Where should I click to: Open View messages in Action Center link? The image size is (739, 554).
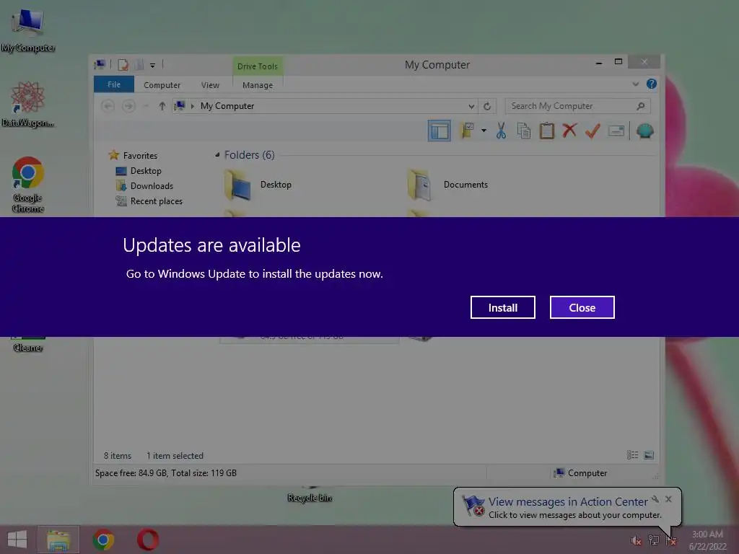point(568,502)
